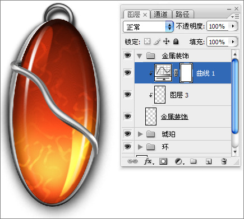
Task: Open the opacity slider arrow
Action: click(x=233, y=26)
